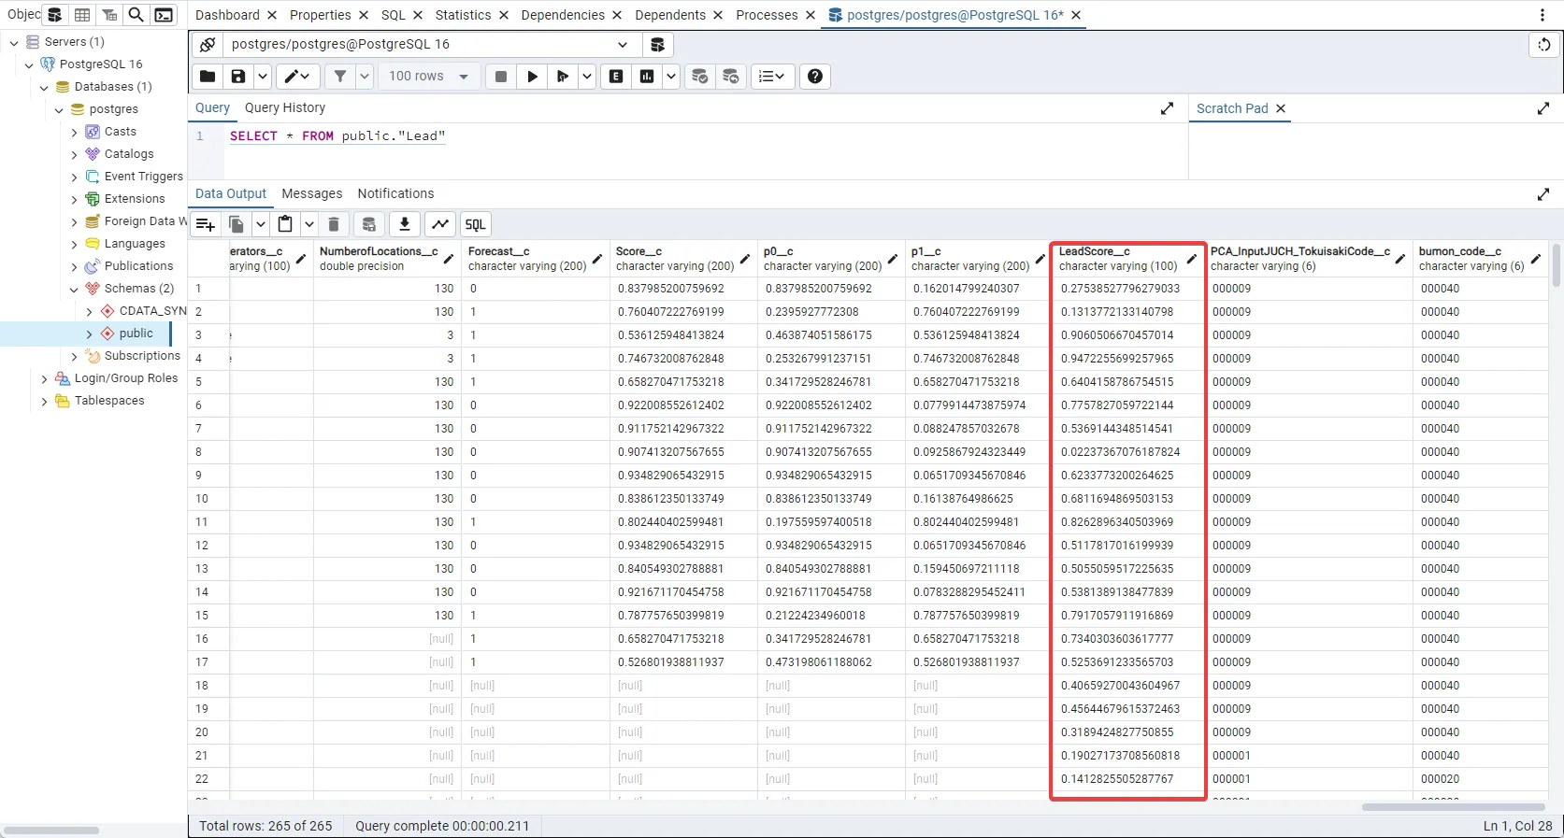
Task: Click the Commit database icon
Action: pos(699,77)
